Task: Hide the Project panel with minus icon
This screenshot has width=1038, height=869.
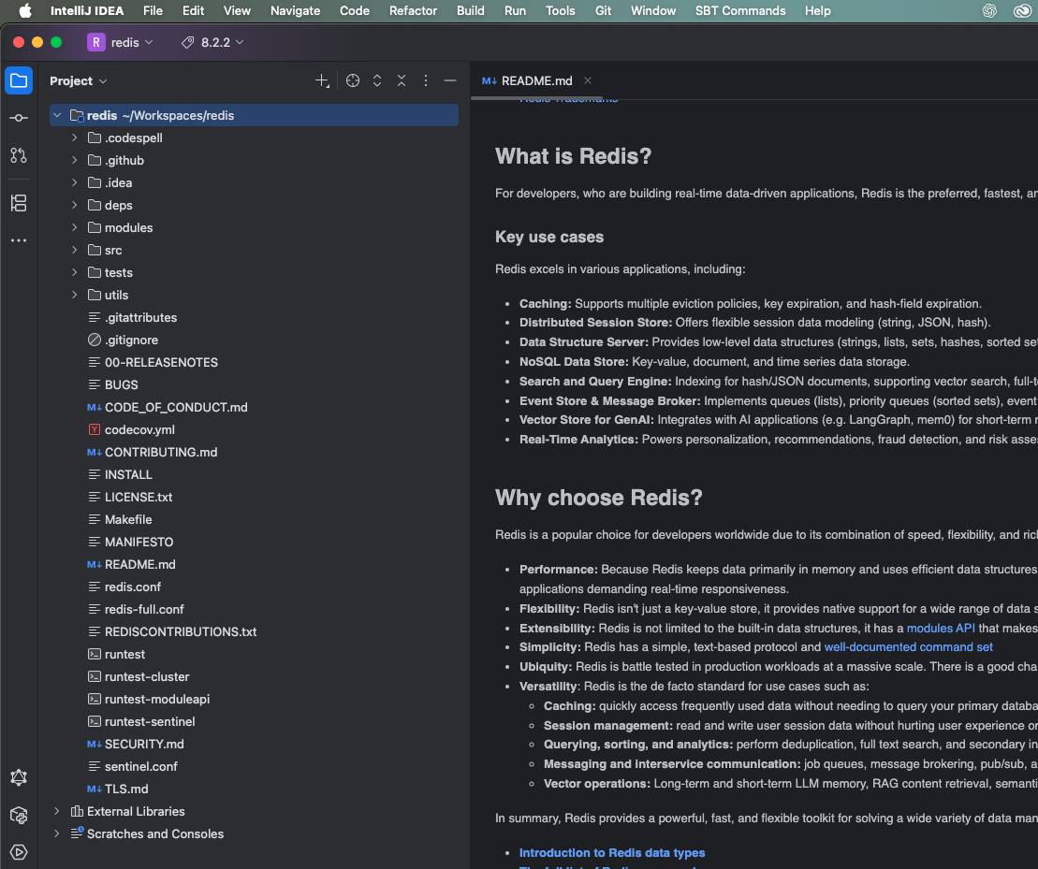Action: click(450, 80)
